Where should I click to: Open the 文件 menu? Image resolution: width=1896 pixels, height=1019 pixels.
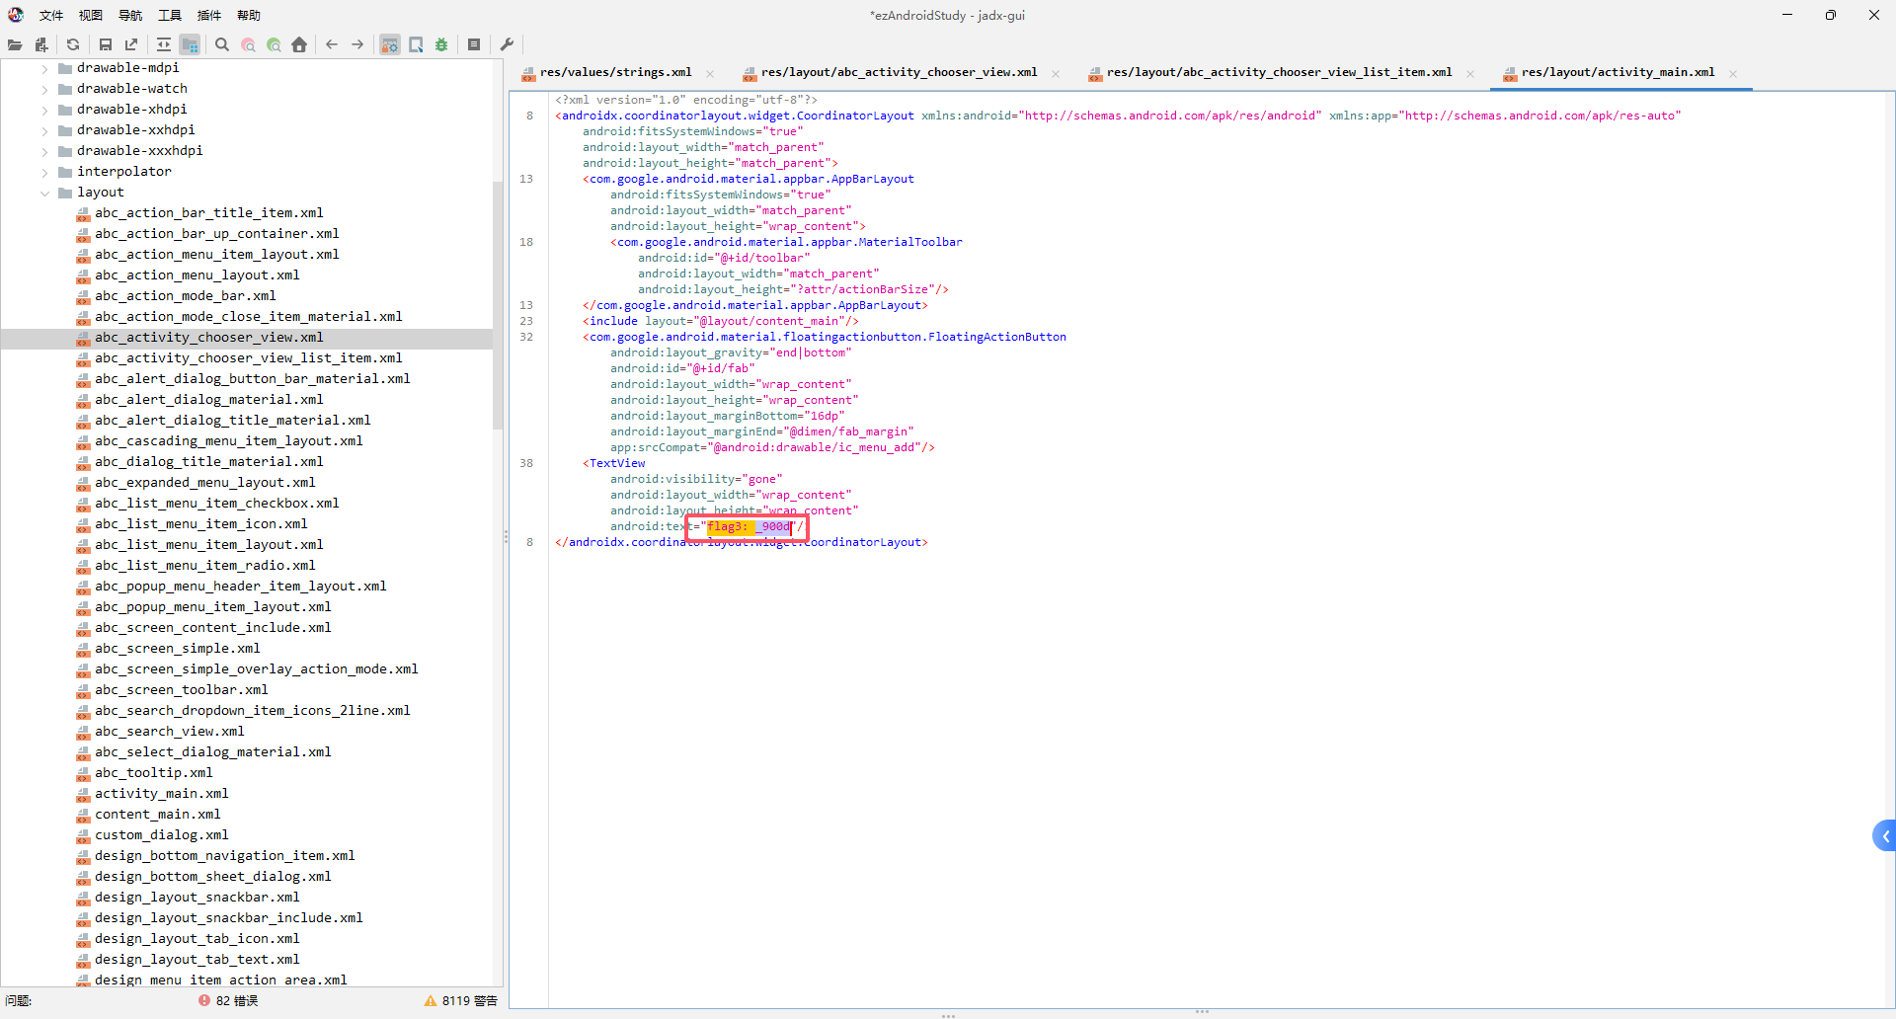[51, 15]
